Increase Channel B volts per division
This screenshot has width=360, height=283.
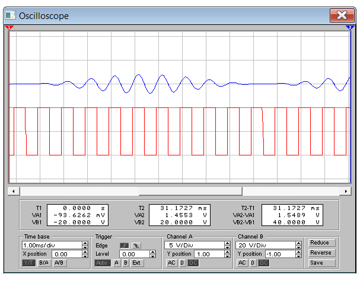pyautogui.click(x=298, y=243)
